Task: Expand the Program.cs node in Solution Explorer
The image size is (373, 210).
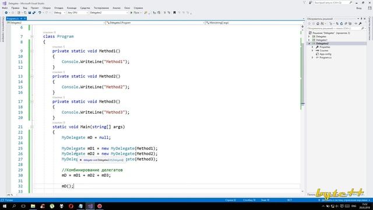Action: 312,58
